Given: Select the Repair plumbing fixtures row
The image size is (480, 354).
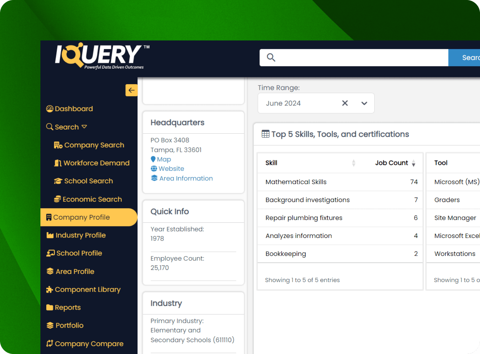Looking at the screenshot, I should click(x=340, y=218).
